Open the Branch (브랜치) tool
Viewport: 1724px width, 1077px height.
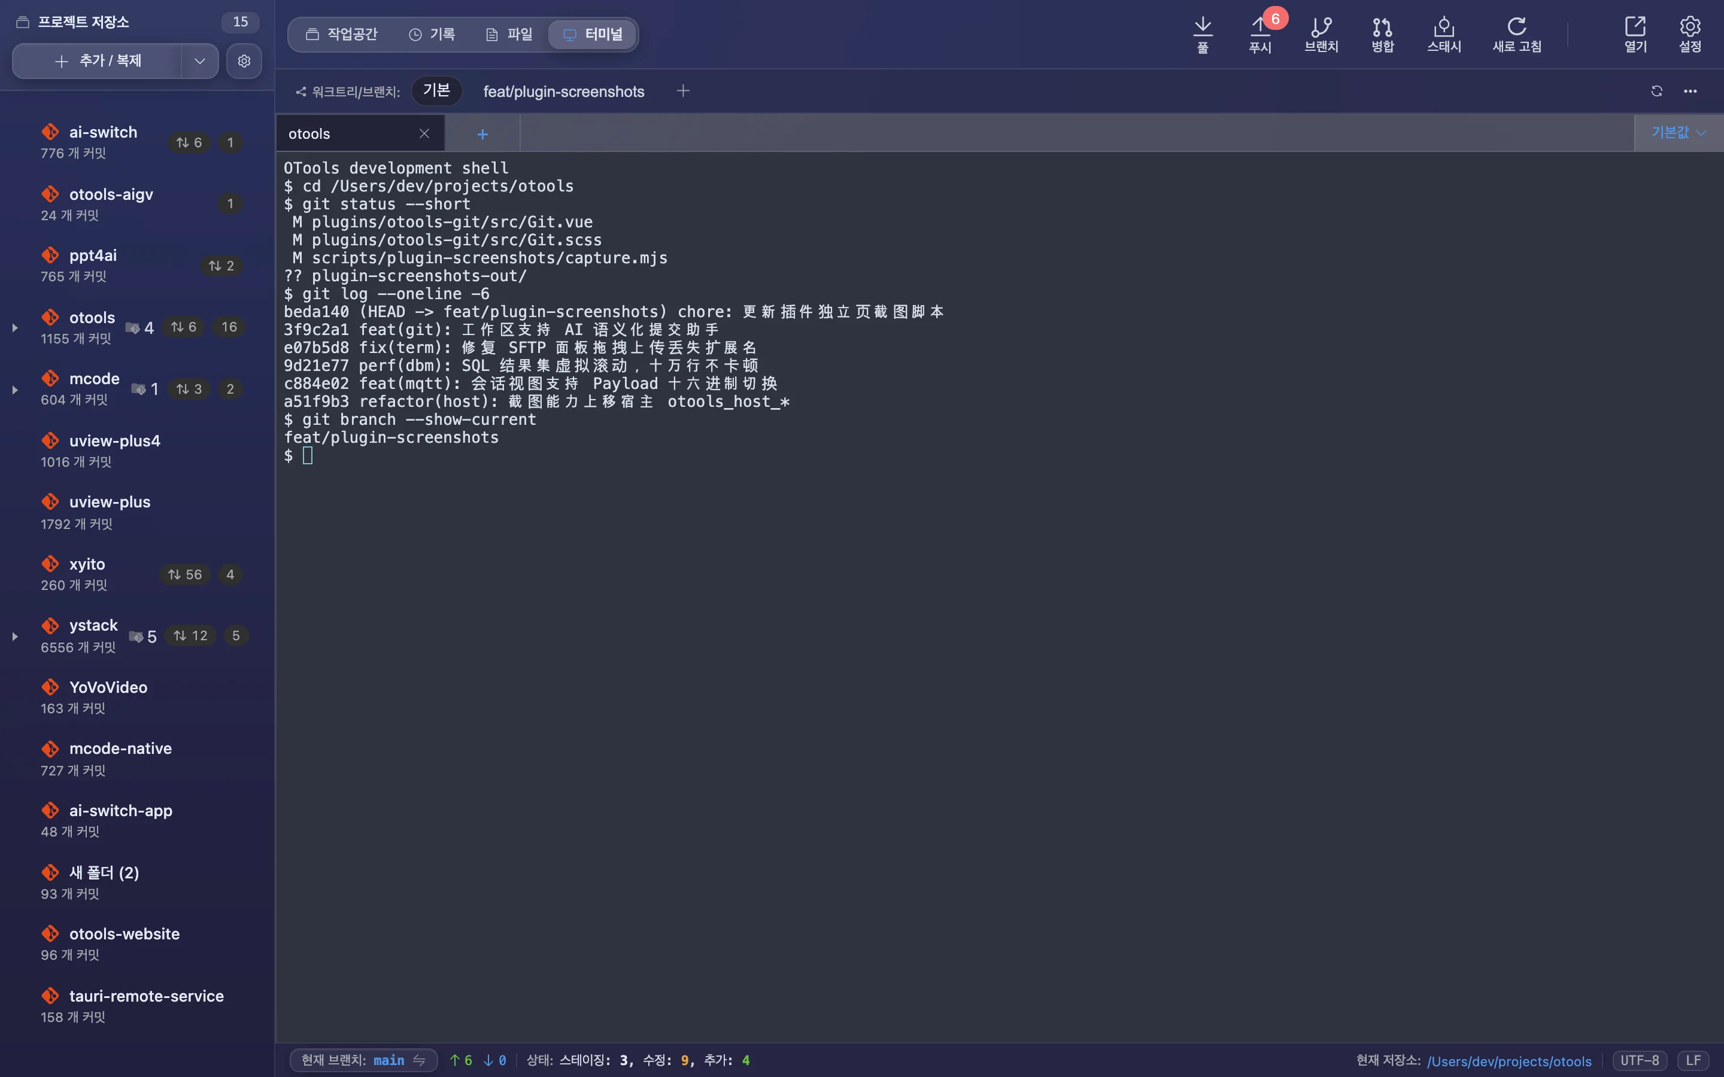point(1321,34)
